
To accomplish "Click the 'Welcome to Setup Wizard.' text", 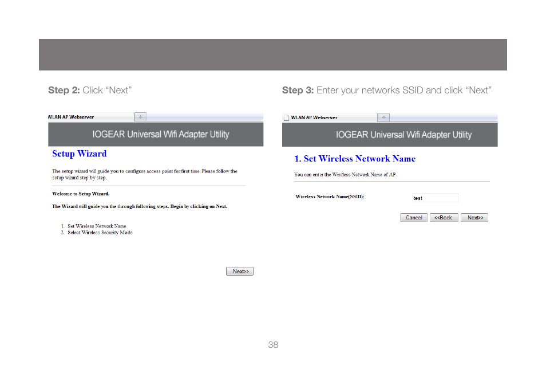I will tap(81, 194).
